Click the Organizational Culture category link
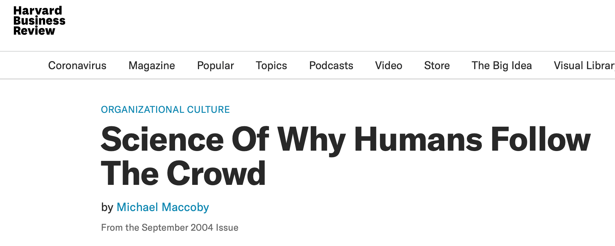 (x=166, y=110)
